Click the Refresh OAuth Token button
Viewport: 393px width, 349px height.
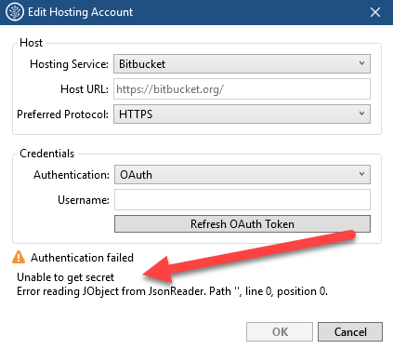242,224
